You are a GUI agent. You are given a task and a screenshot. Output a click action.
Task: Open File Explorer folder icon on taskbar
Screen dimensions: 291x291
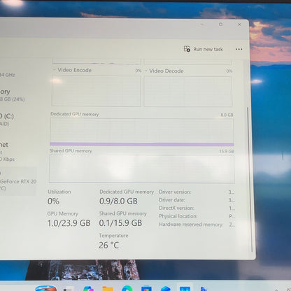(108, 289)
